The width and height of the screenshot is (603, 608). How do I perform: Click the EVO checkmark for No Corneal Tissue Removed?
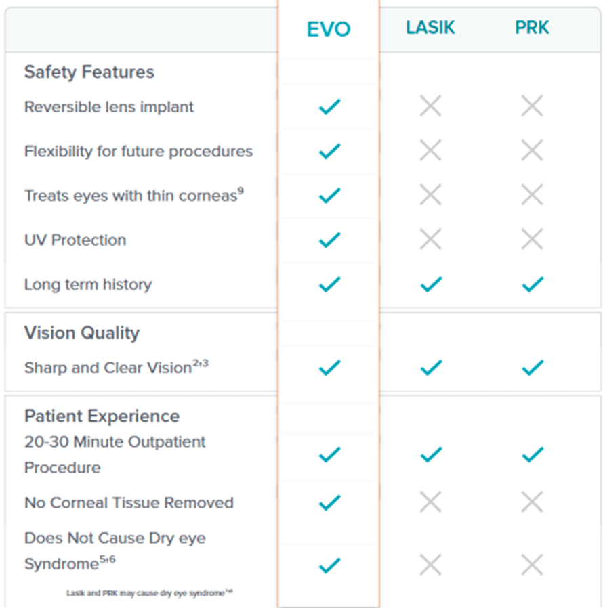coord(329,502)
